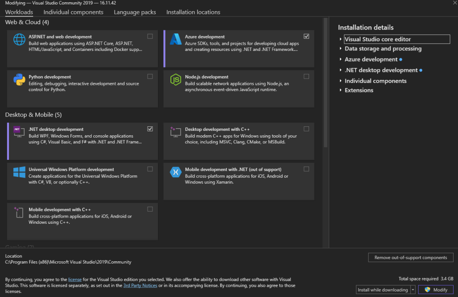
Task: Click the Node.js hexagon icon
Action: point(175,80)
